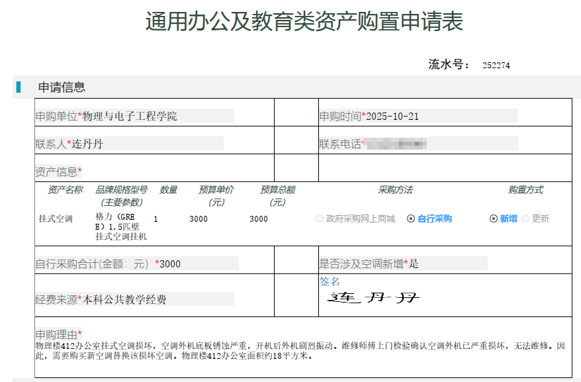Click the blue marker beside 申请信息
The width and height of the screenshot is (581, 382).
19,87
